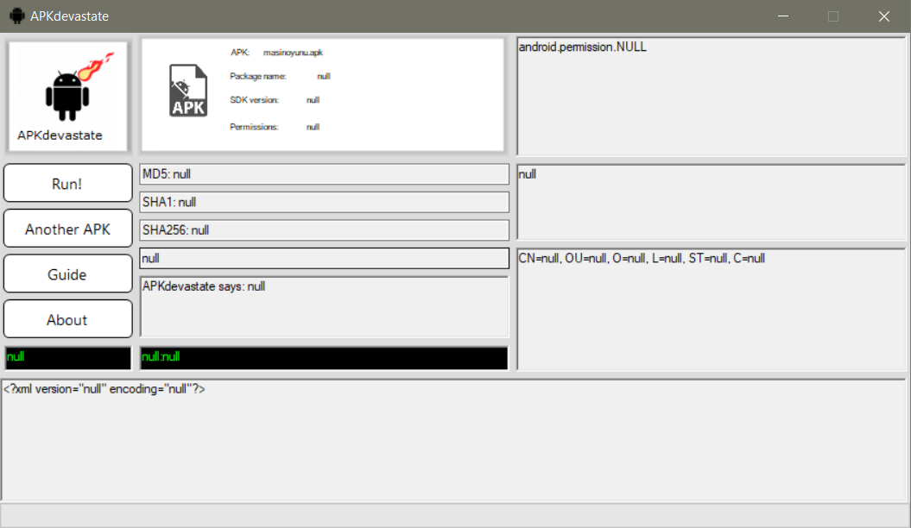Minimize the APKdevastate window
This screenshot has height=528, width=911.
point(783,16)
